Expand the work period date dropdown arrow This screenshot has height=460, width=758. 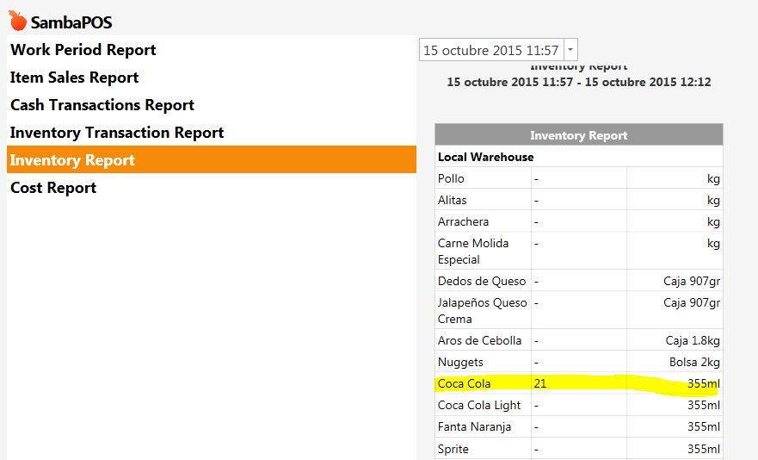pyautogui.click(x=570, y=50)
